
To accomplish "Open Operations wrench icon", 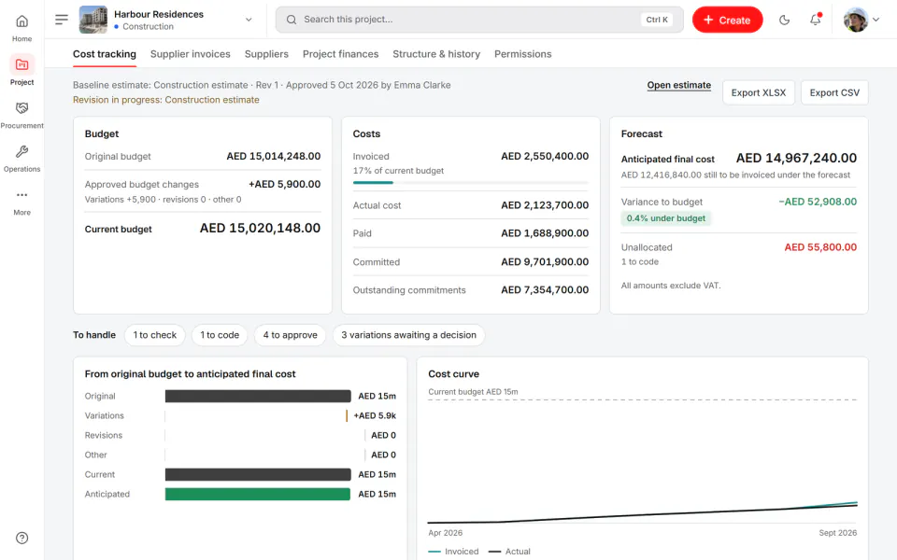I will (21, 151).
